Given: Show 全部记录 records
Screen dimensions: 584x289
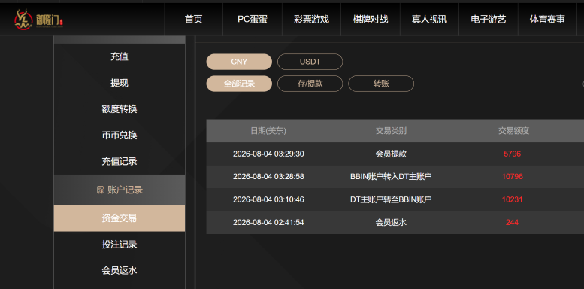Looking at the screenshot, I should click(x=239, y=84).
